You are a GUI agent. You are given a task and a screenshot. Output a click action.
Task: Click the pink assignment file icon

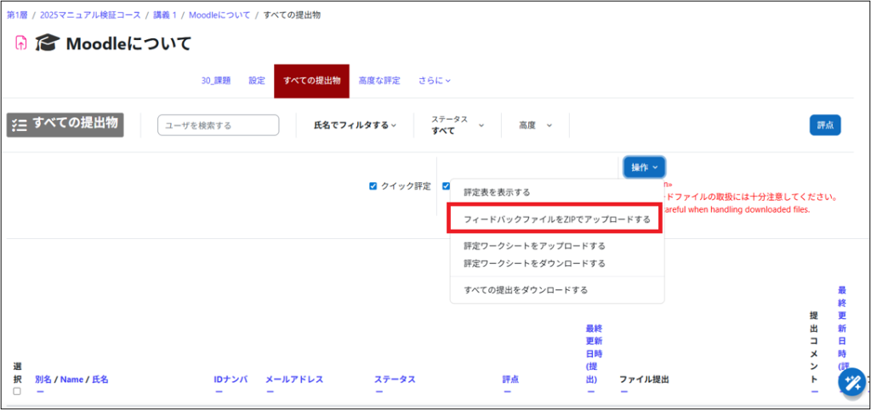click(x=20, y=43)
